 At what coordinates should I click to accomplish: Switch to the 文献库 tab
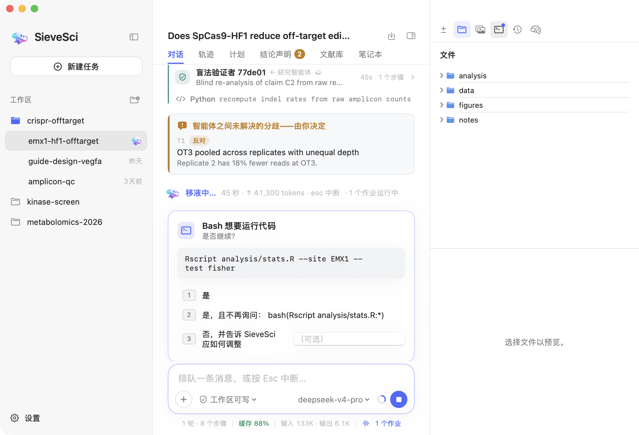(331, 54)
